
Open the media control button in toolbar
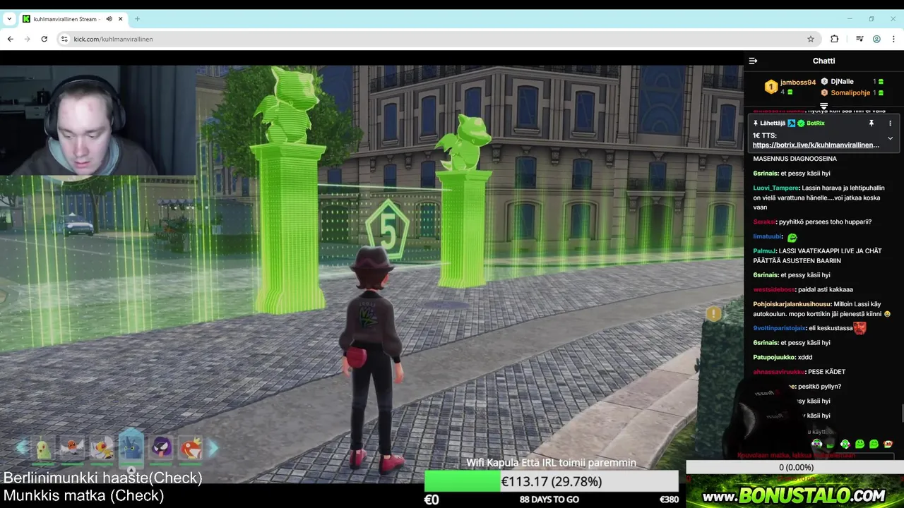click(x=860, y=39)
